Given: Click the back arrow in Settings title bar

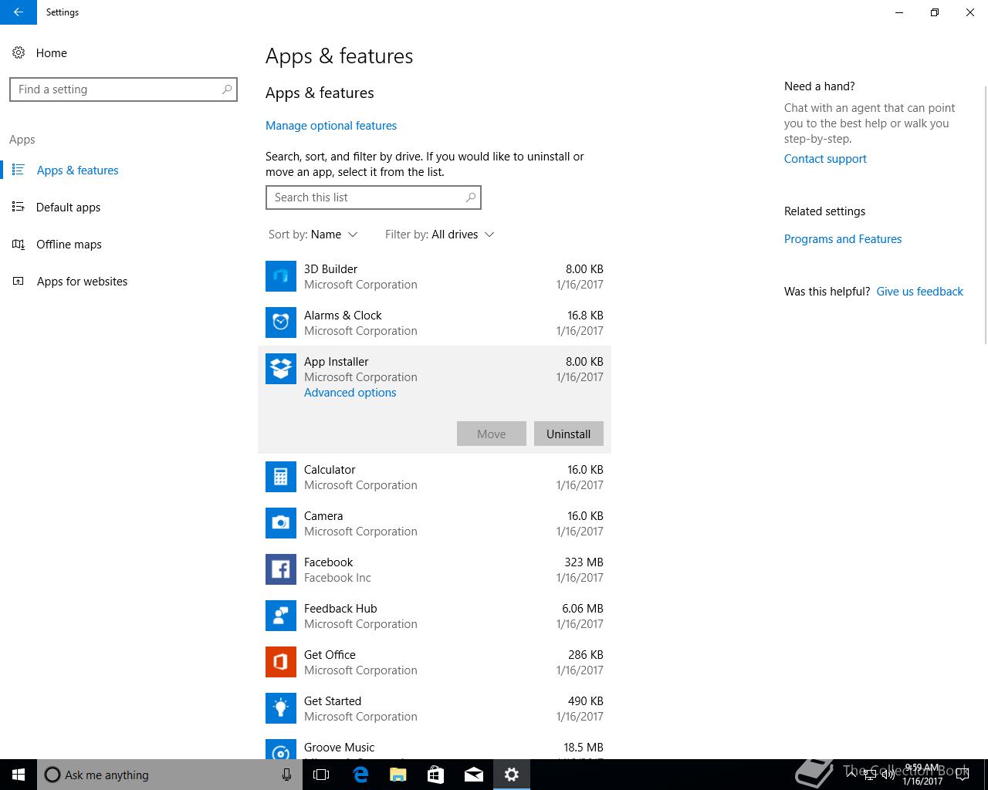Looking at the screenshot, I should [x=19, y=12].
